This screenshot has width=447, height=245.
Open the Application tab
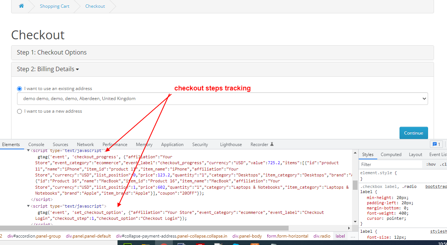coord(172,145)
